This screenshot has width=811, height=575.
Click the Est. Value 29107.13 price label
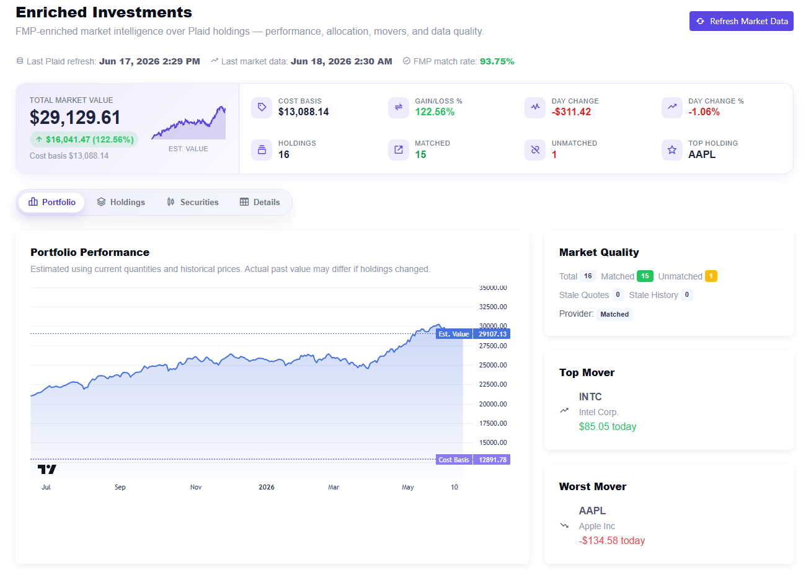tap(473, 334)
